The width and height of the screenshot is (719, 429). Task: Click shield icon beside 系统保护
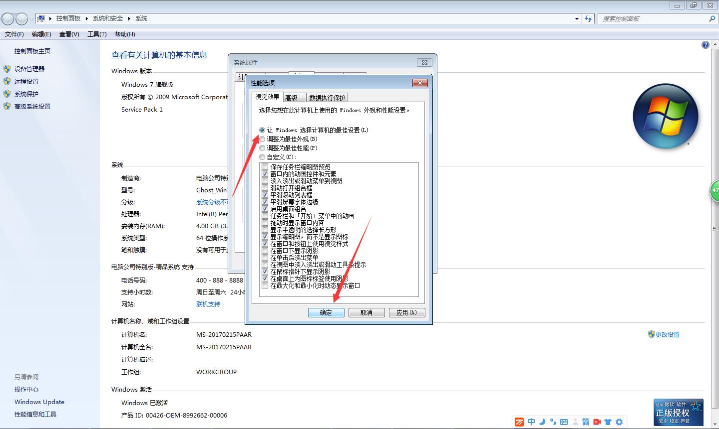tap(7, 94)
